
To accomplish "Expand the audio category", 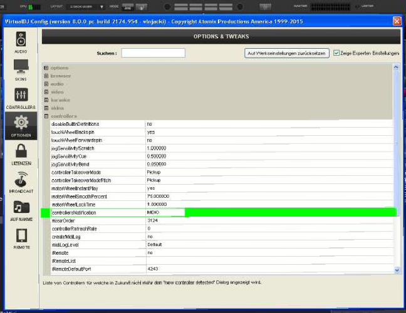I will (x=46, y=84).
